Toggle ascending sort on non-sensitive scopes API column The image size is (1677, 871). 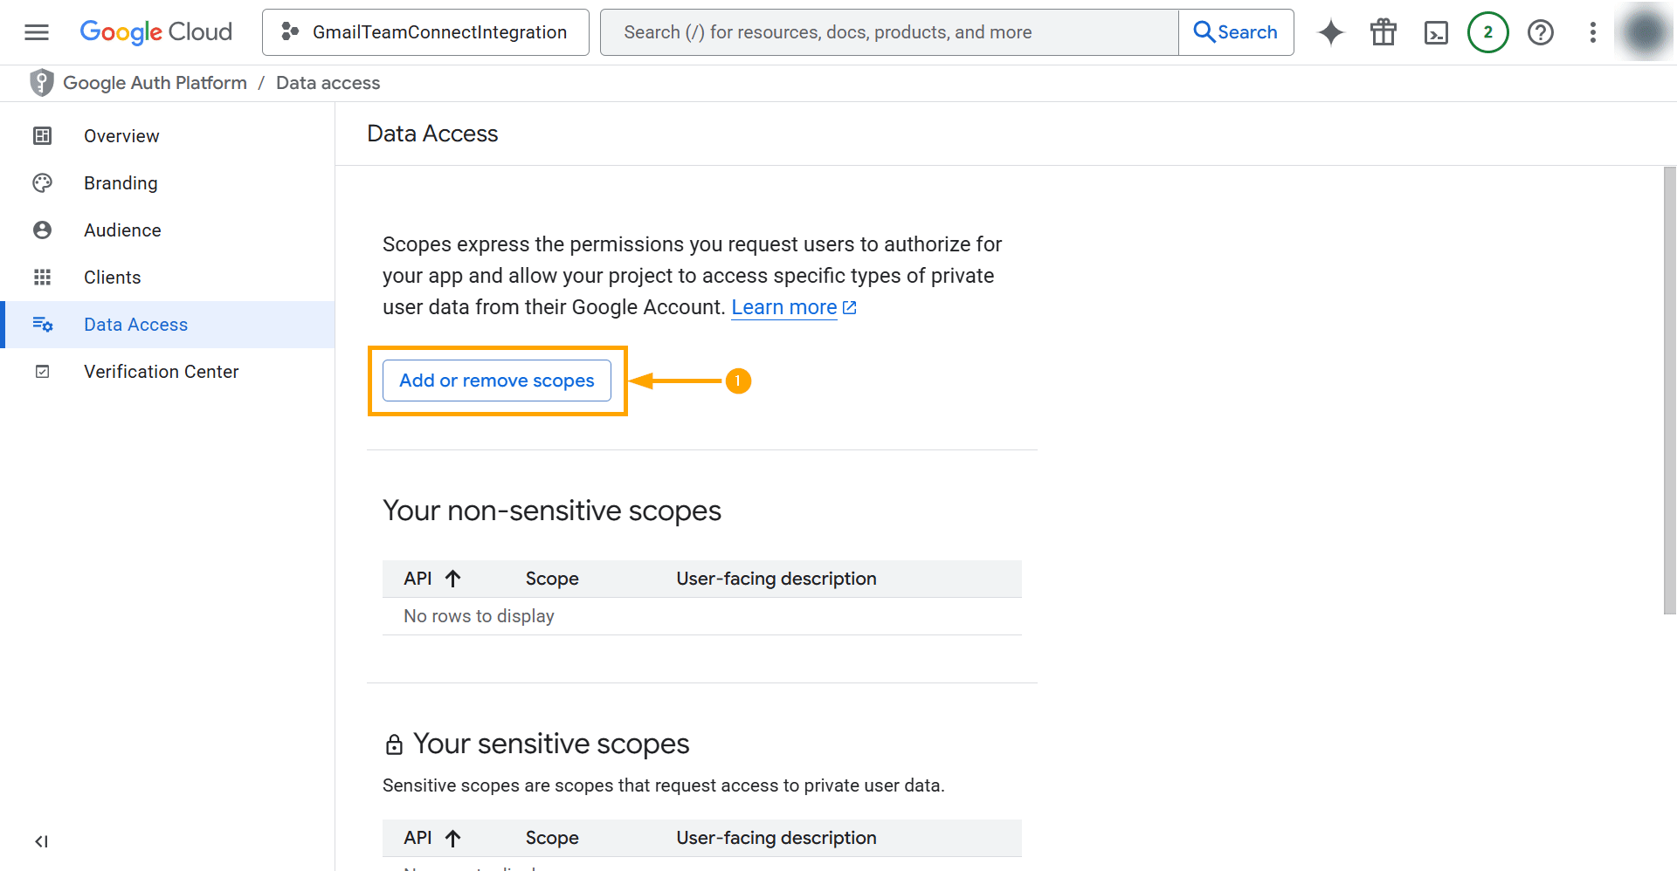tap(453, 578)
